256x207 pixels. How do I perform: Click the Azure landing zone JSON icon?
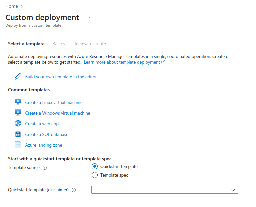pyautogui.click(x=18, y=145)
